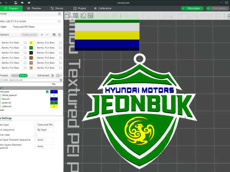
Task: Edit preset right of filament 4 dropdown
Action: point(61,48)
